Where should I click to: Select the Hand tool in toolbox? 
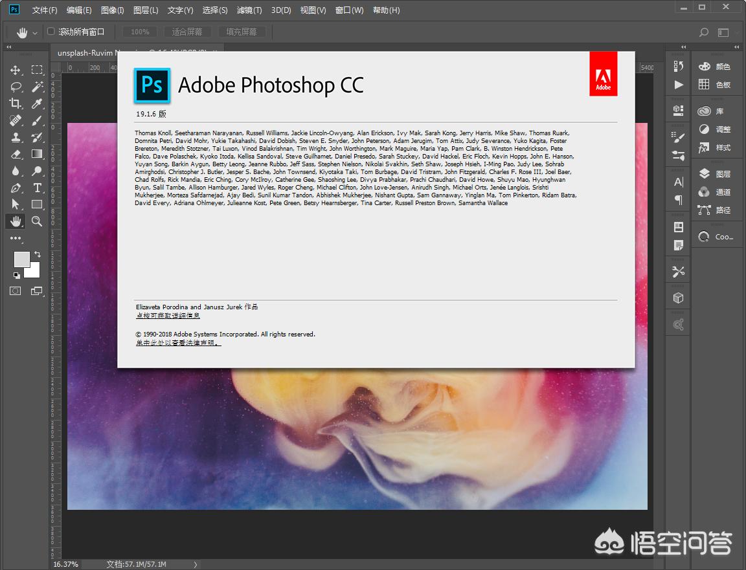[x=16, y=221]
